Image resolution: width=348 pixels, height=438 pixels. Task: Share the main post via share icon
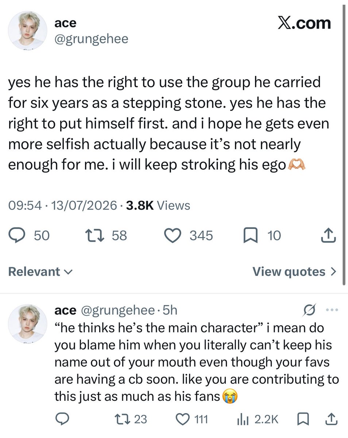(328, 235)
